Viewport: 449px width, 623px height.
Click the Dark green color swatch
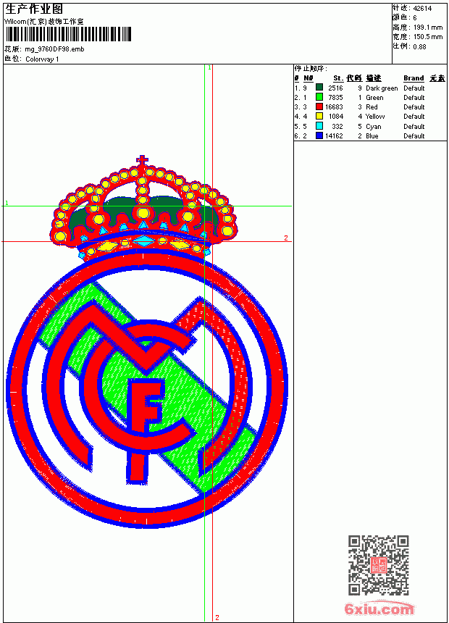pos(319,87)
